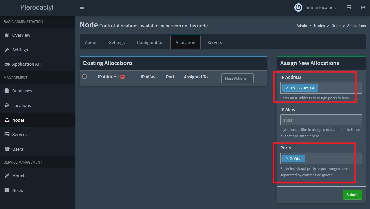Open the Locations management section
Viewport: 370px width, 209px height.
coord(21,105)
